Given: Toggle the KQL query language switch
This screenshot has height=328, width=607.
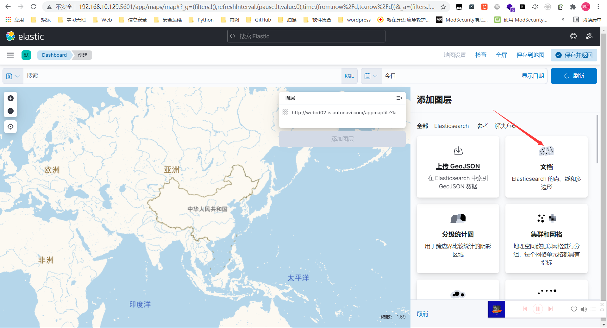Looking at the screenshot, I should (x=349, y=76).
